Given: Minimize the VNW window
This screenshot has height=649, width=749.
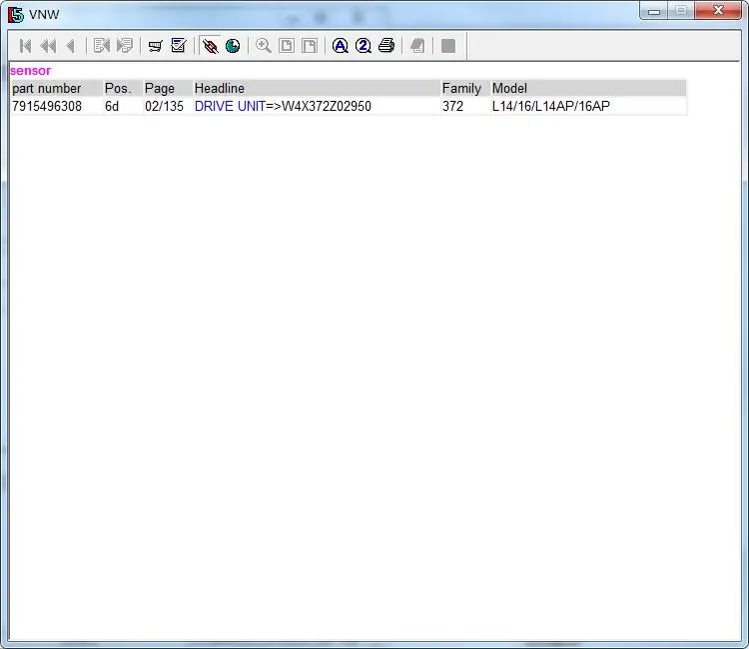Looking at the screenshot, I should click(654, 11).
